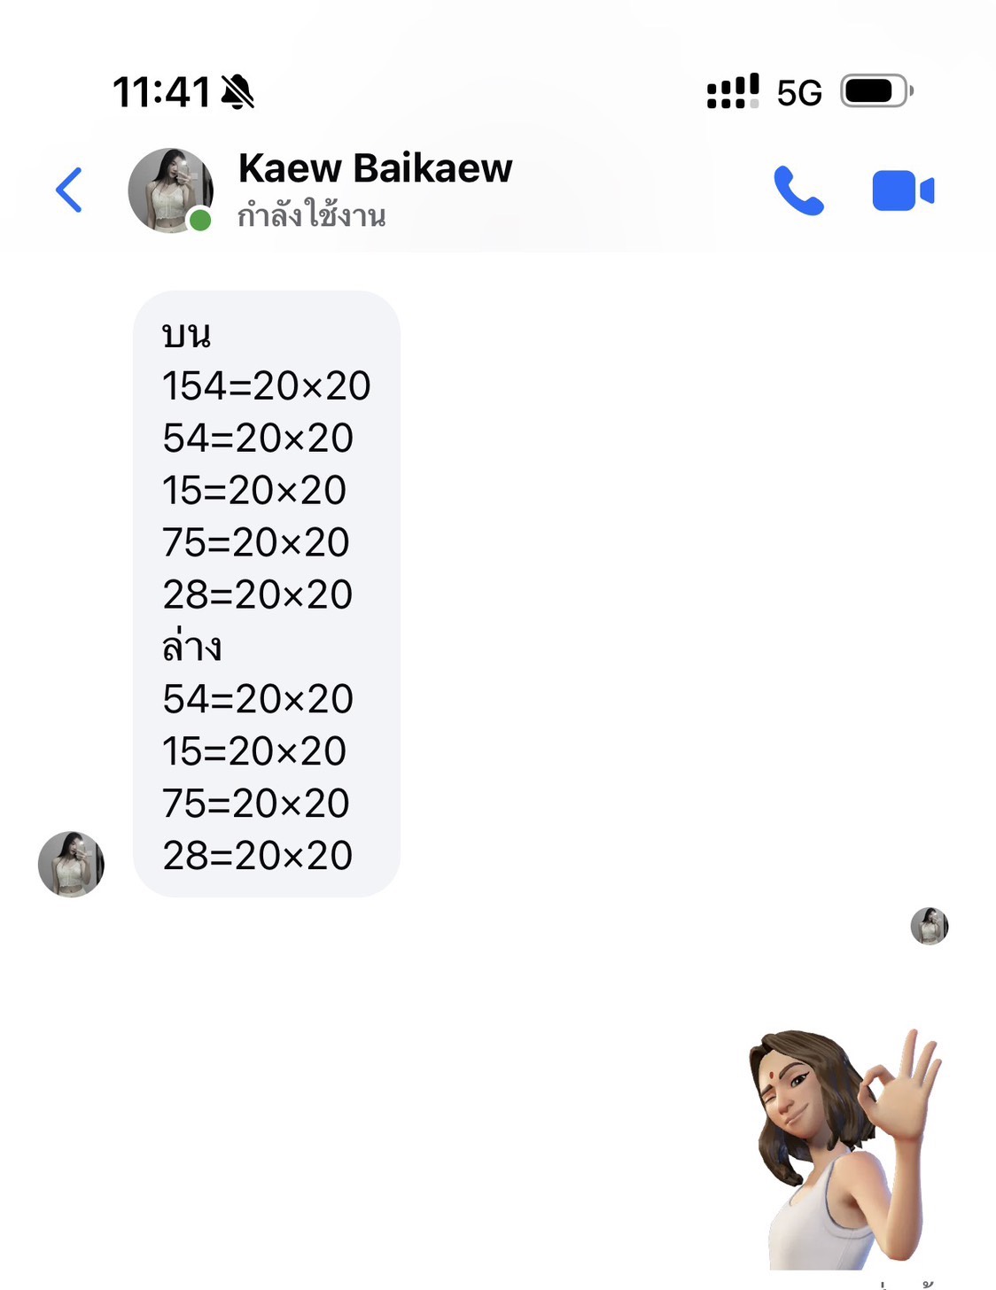The width and height of the screenshot is (996, 1290).
Task: Tap the cellular signal bars icon
Action: click(733, 91)
